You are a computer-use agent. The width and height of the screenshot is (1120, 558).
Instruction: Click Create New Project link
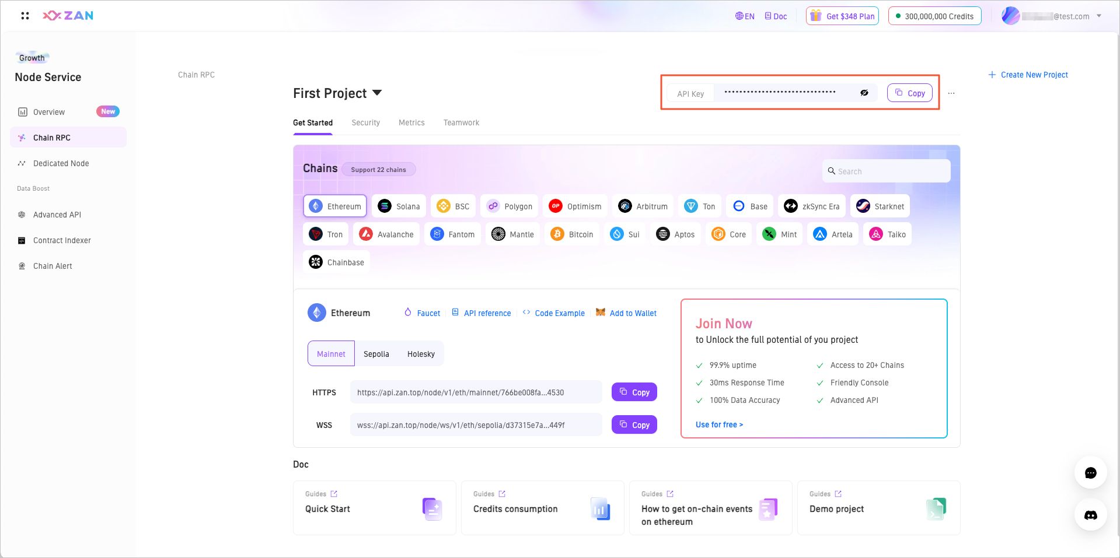click(1028, 75)
